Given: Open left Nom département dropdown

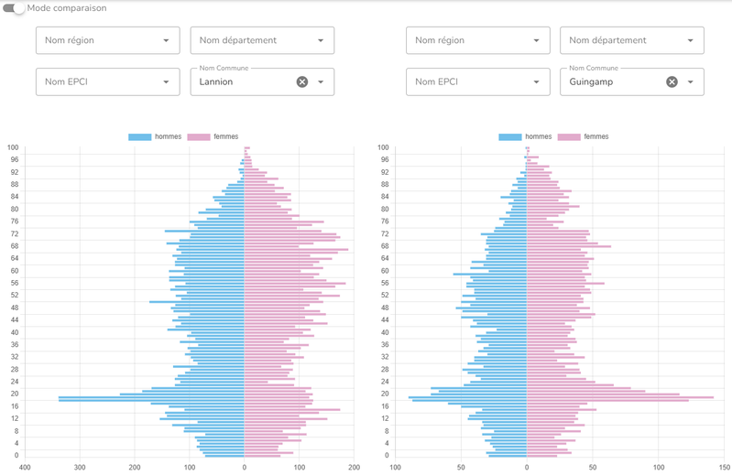Looking at the screenshot, I should click(x=262, y=40).
